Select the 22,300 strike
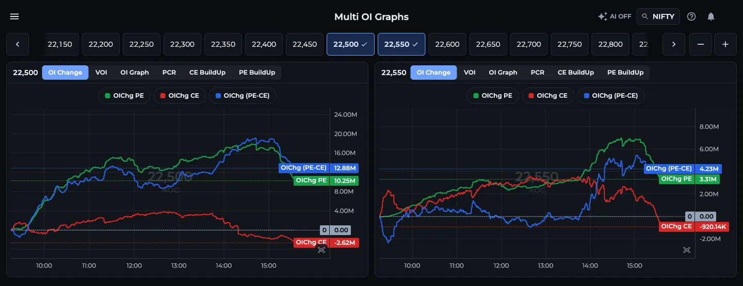The width and height of the screenshot is (743, 286). click(182, 44)
